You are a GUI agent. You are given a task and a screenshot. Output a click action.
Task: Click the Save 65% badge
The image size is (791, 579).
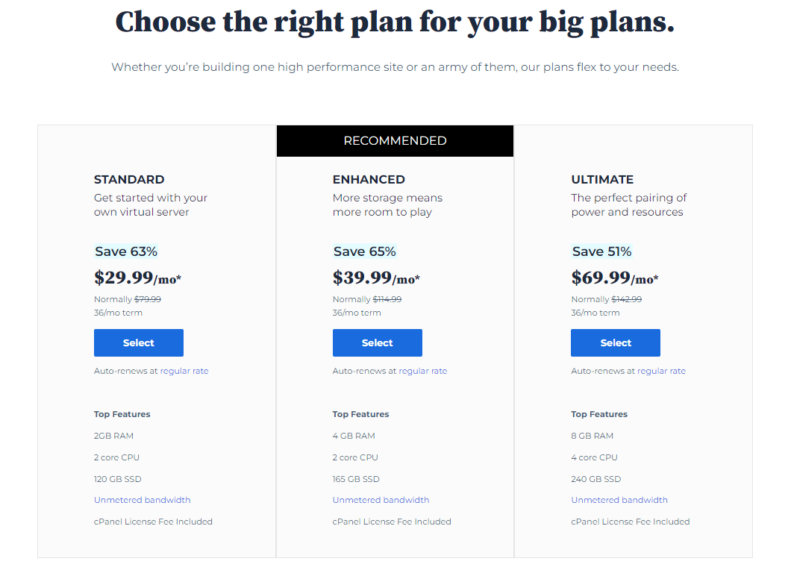click(365, 251)
